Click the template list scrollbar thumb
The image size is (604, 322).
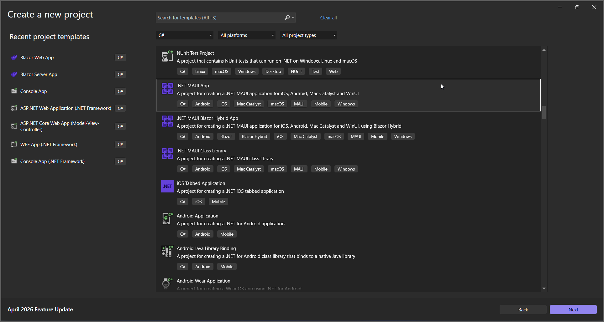pos(544,113)
